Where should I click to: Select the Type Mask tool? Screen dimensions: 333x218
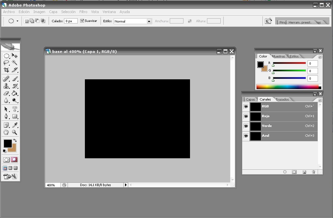pyautogui.click(x=14, y=109)
